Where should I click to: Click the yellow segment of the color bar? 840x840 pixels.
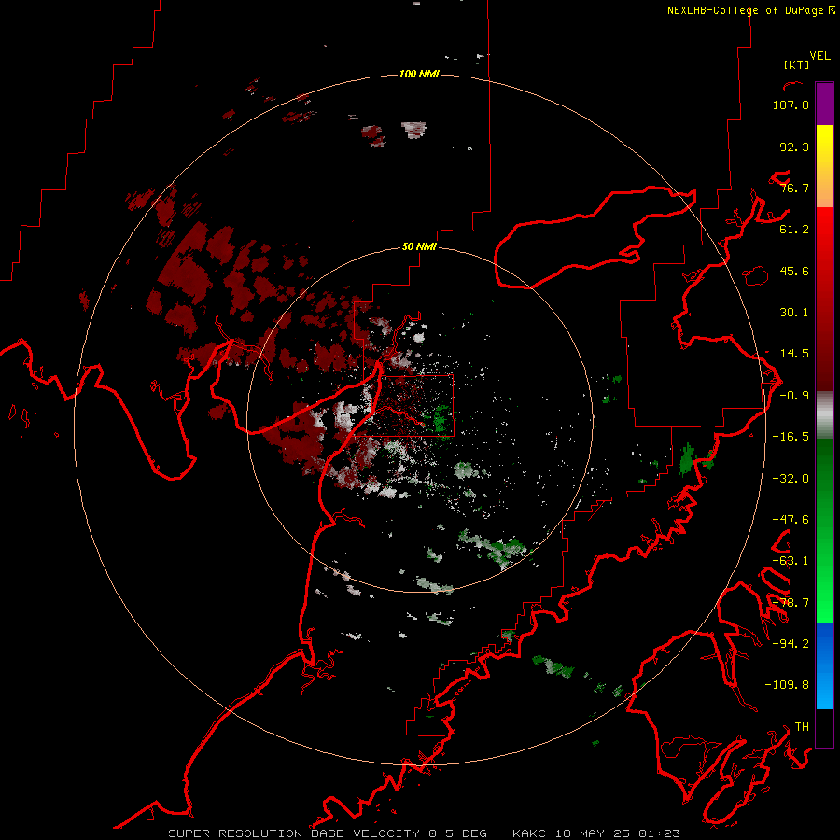(x=824, y=166)
